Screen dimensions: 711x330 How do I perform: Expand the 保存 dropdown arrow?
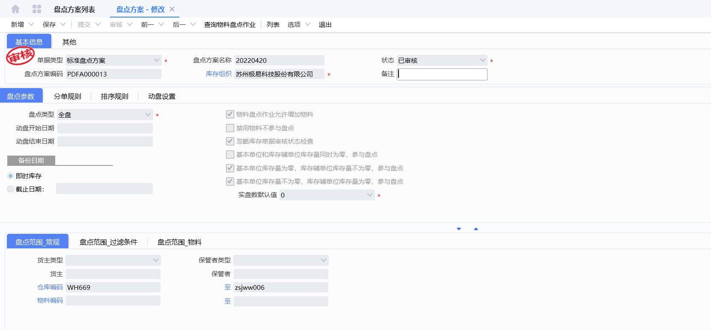(63, 24)
